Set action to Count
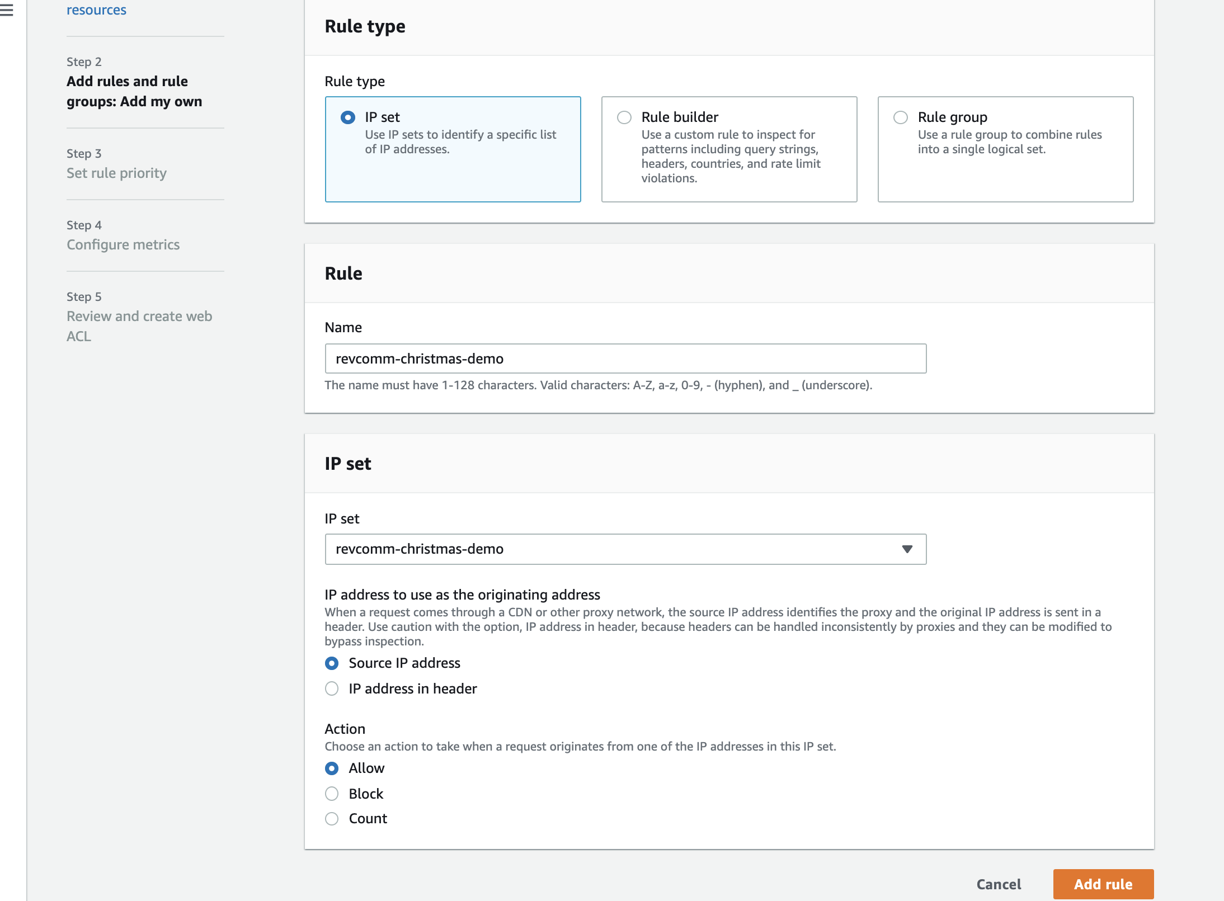The width and height of the screenshot is (1224, 901). (332, 819)
